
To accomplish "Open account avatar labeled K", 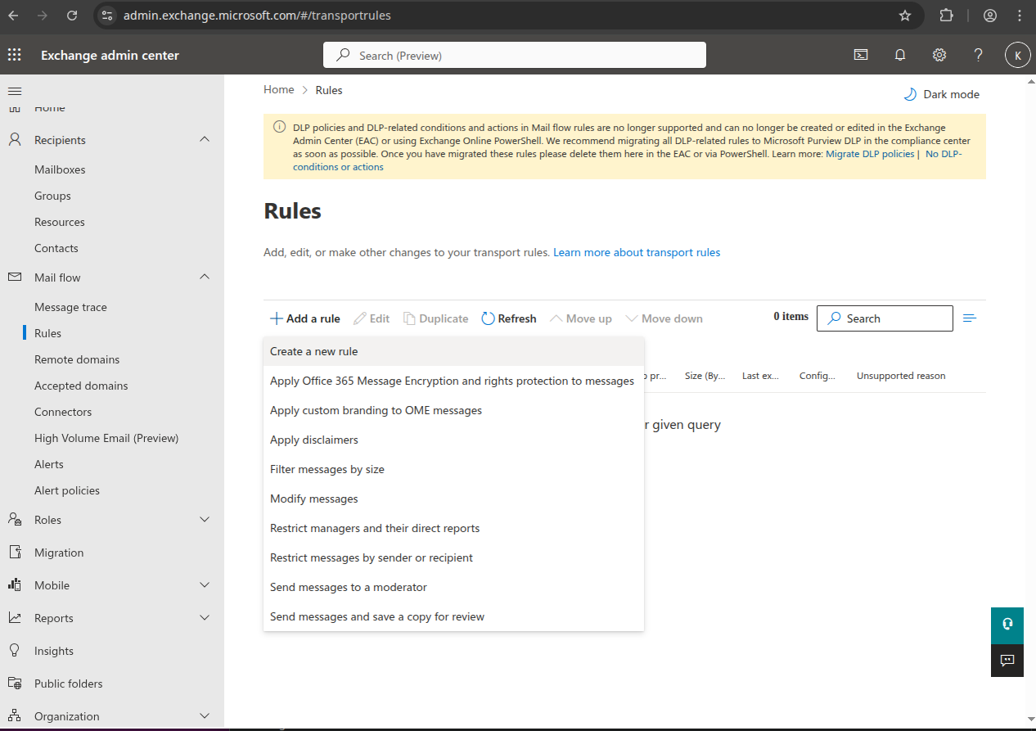I will coord(1017,55).
